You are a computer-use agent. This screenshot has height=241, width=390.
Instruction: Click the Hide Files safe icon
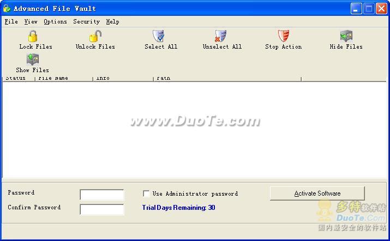coord(346,37)
